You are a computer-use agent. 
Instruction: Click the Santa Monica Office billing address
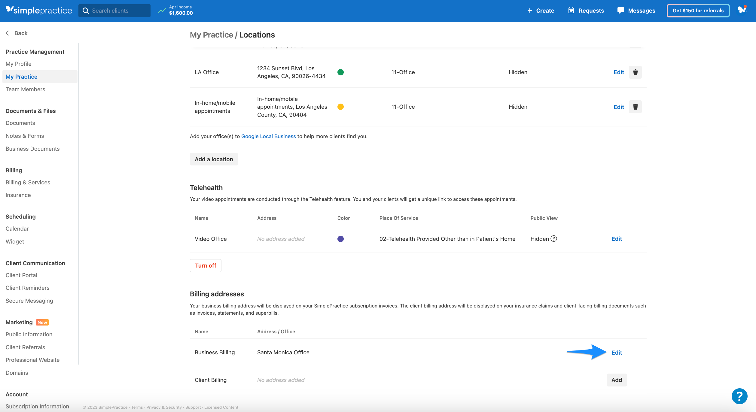coord(283,352)
